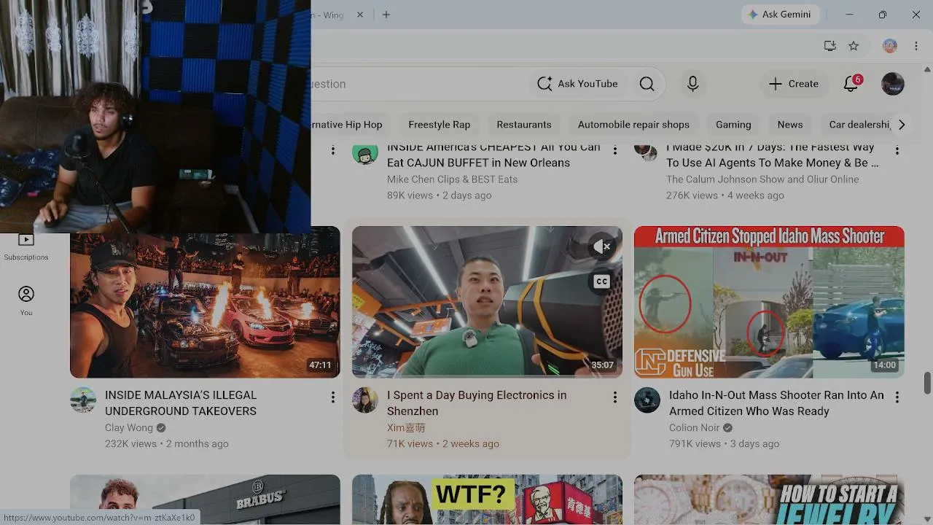Play the WTF? KFC video thumbnail

click(x=487, y=500)
